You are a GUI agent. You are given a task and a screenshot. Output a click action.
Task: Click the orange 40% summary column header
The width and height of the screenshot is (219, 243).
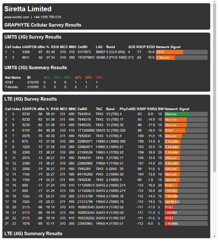pos(78,78)
